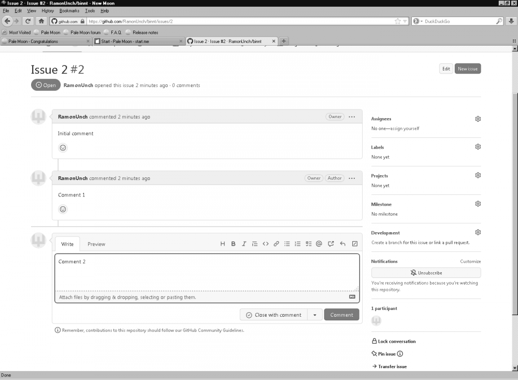Open the URL history dropdown arrow
518x380 pixels.
[x=405, y=21]
